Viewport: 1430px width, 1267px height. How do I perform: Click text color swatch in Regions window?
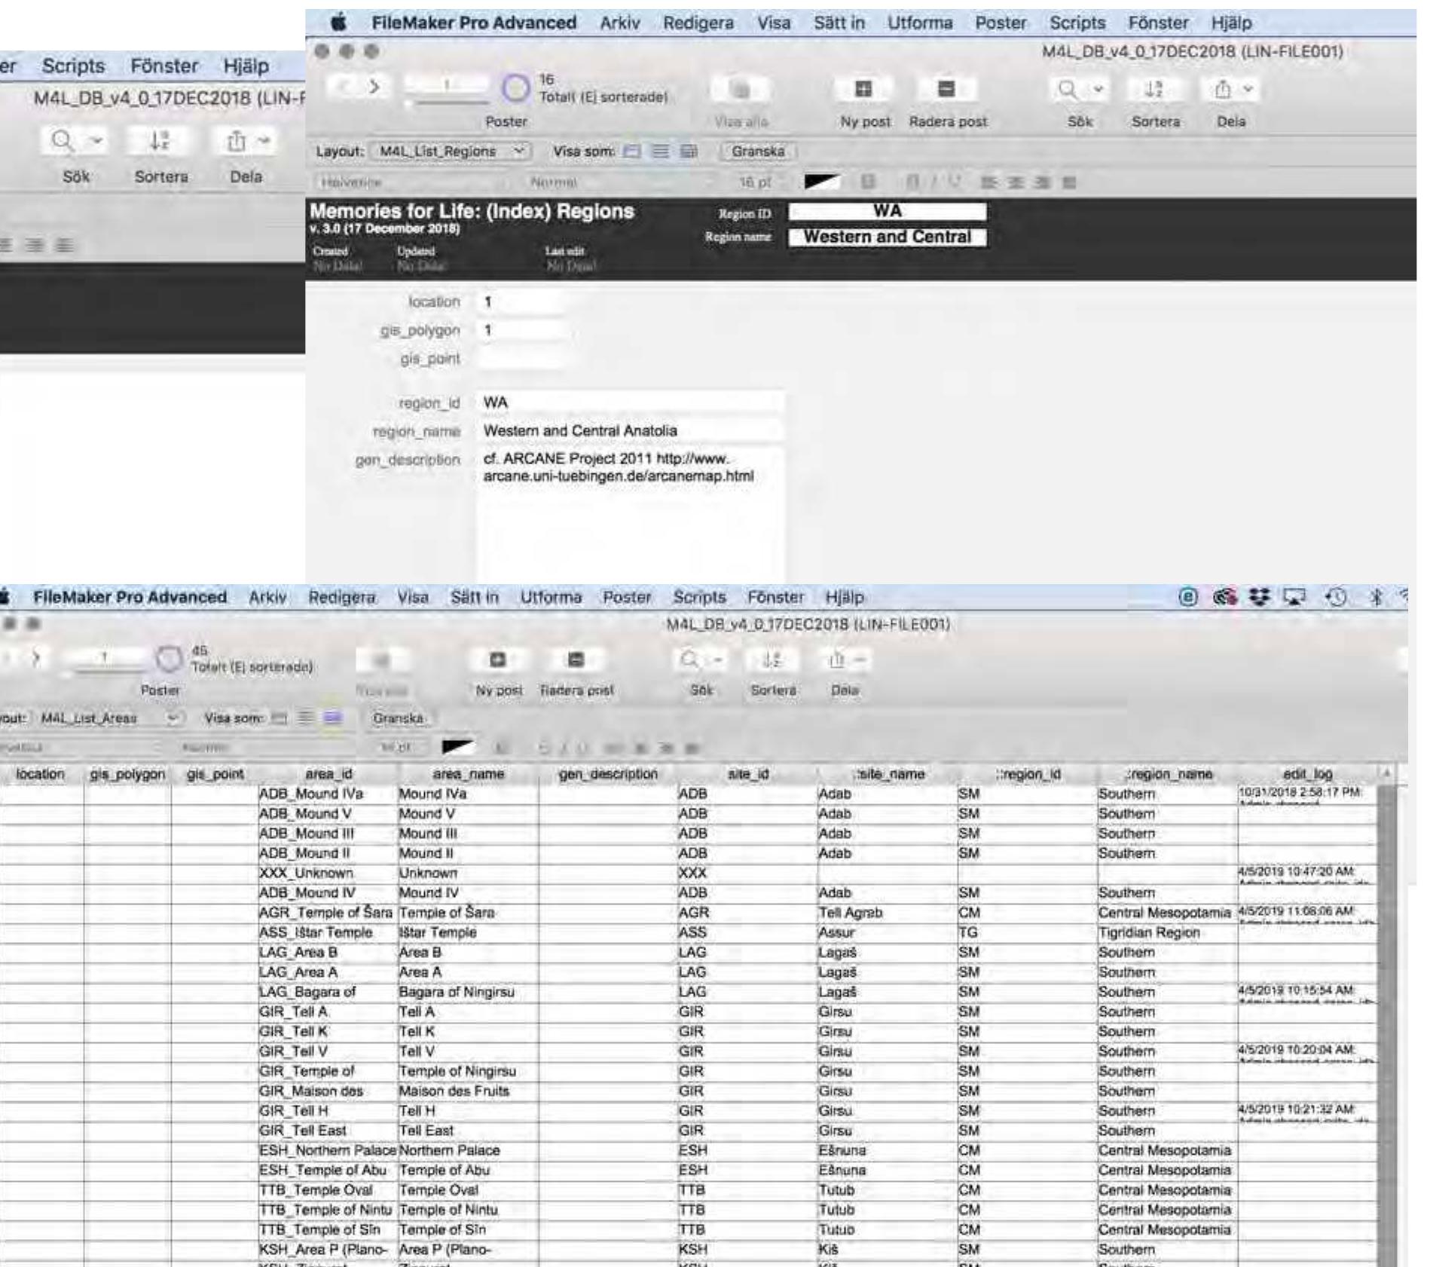[x=821, y=182]
